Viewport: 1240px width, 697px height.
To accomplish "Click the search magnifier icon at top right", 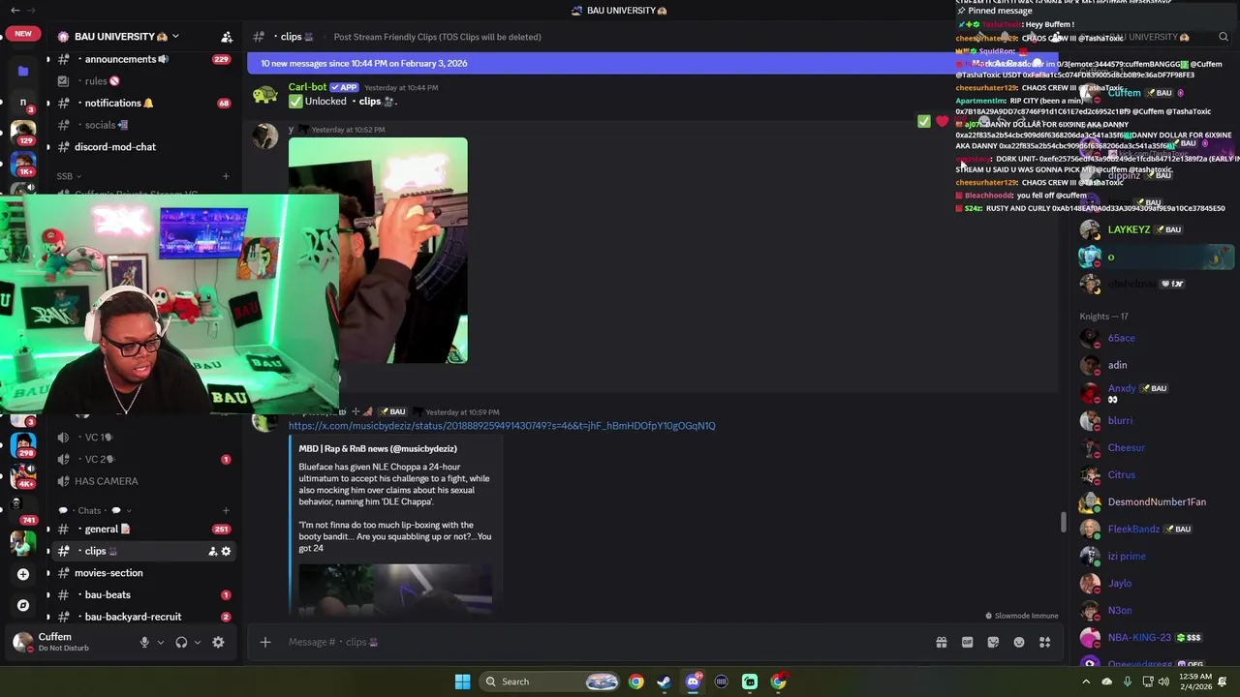I will [x=1224, y=37].
